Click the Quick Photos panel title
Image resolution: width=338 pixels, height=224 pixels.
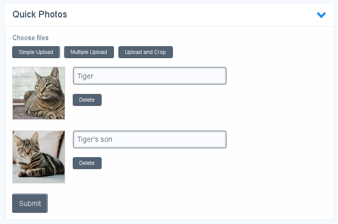[x=40, y=14]
